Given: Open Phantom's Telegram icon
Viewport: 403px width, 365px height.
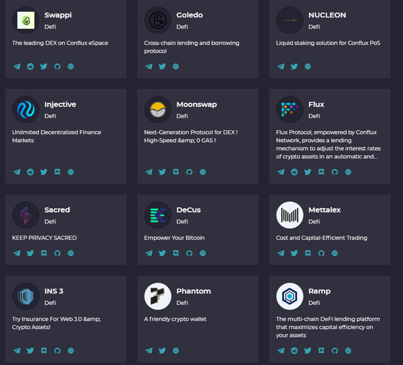Looking at the screenshot, I should tap(149, 350).
